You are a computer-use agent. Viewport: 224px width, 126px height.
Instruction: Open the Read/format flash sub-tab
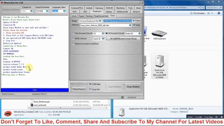point(101,16)
